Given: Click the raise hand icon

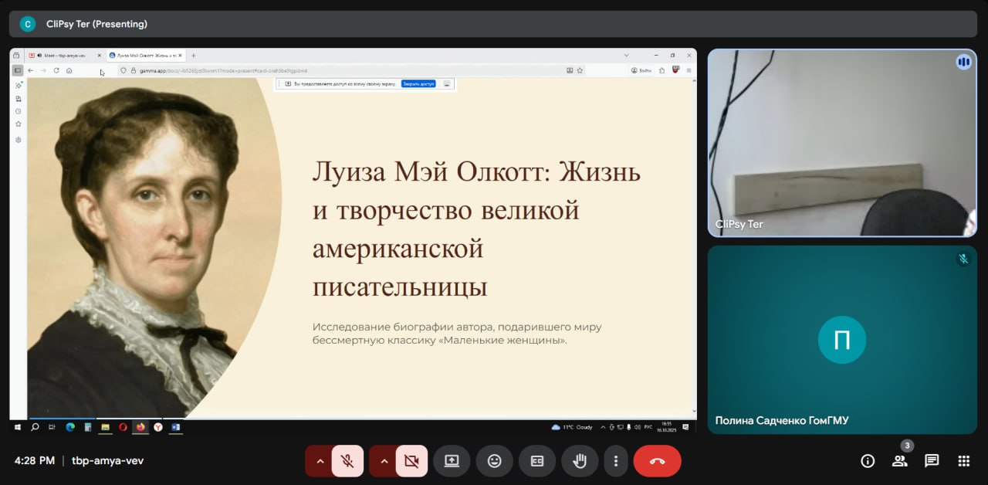Looking at the screenshot, I should coord(579,461).
